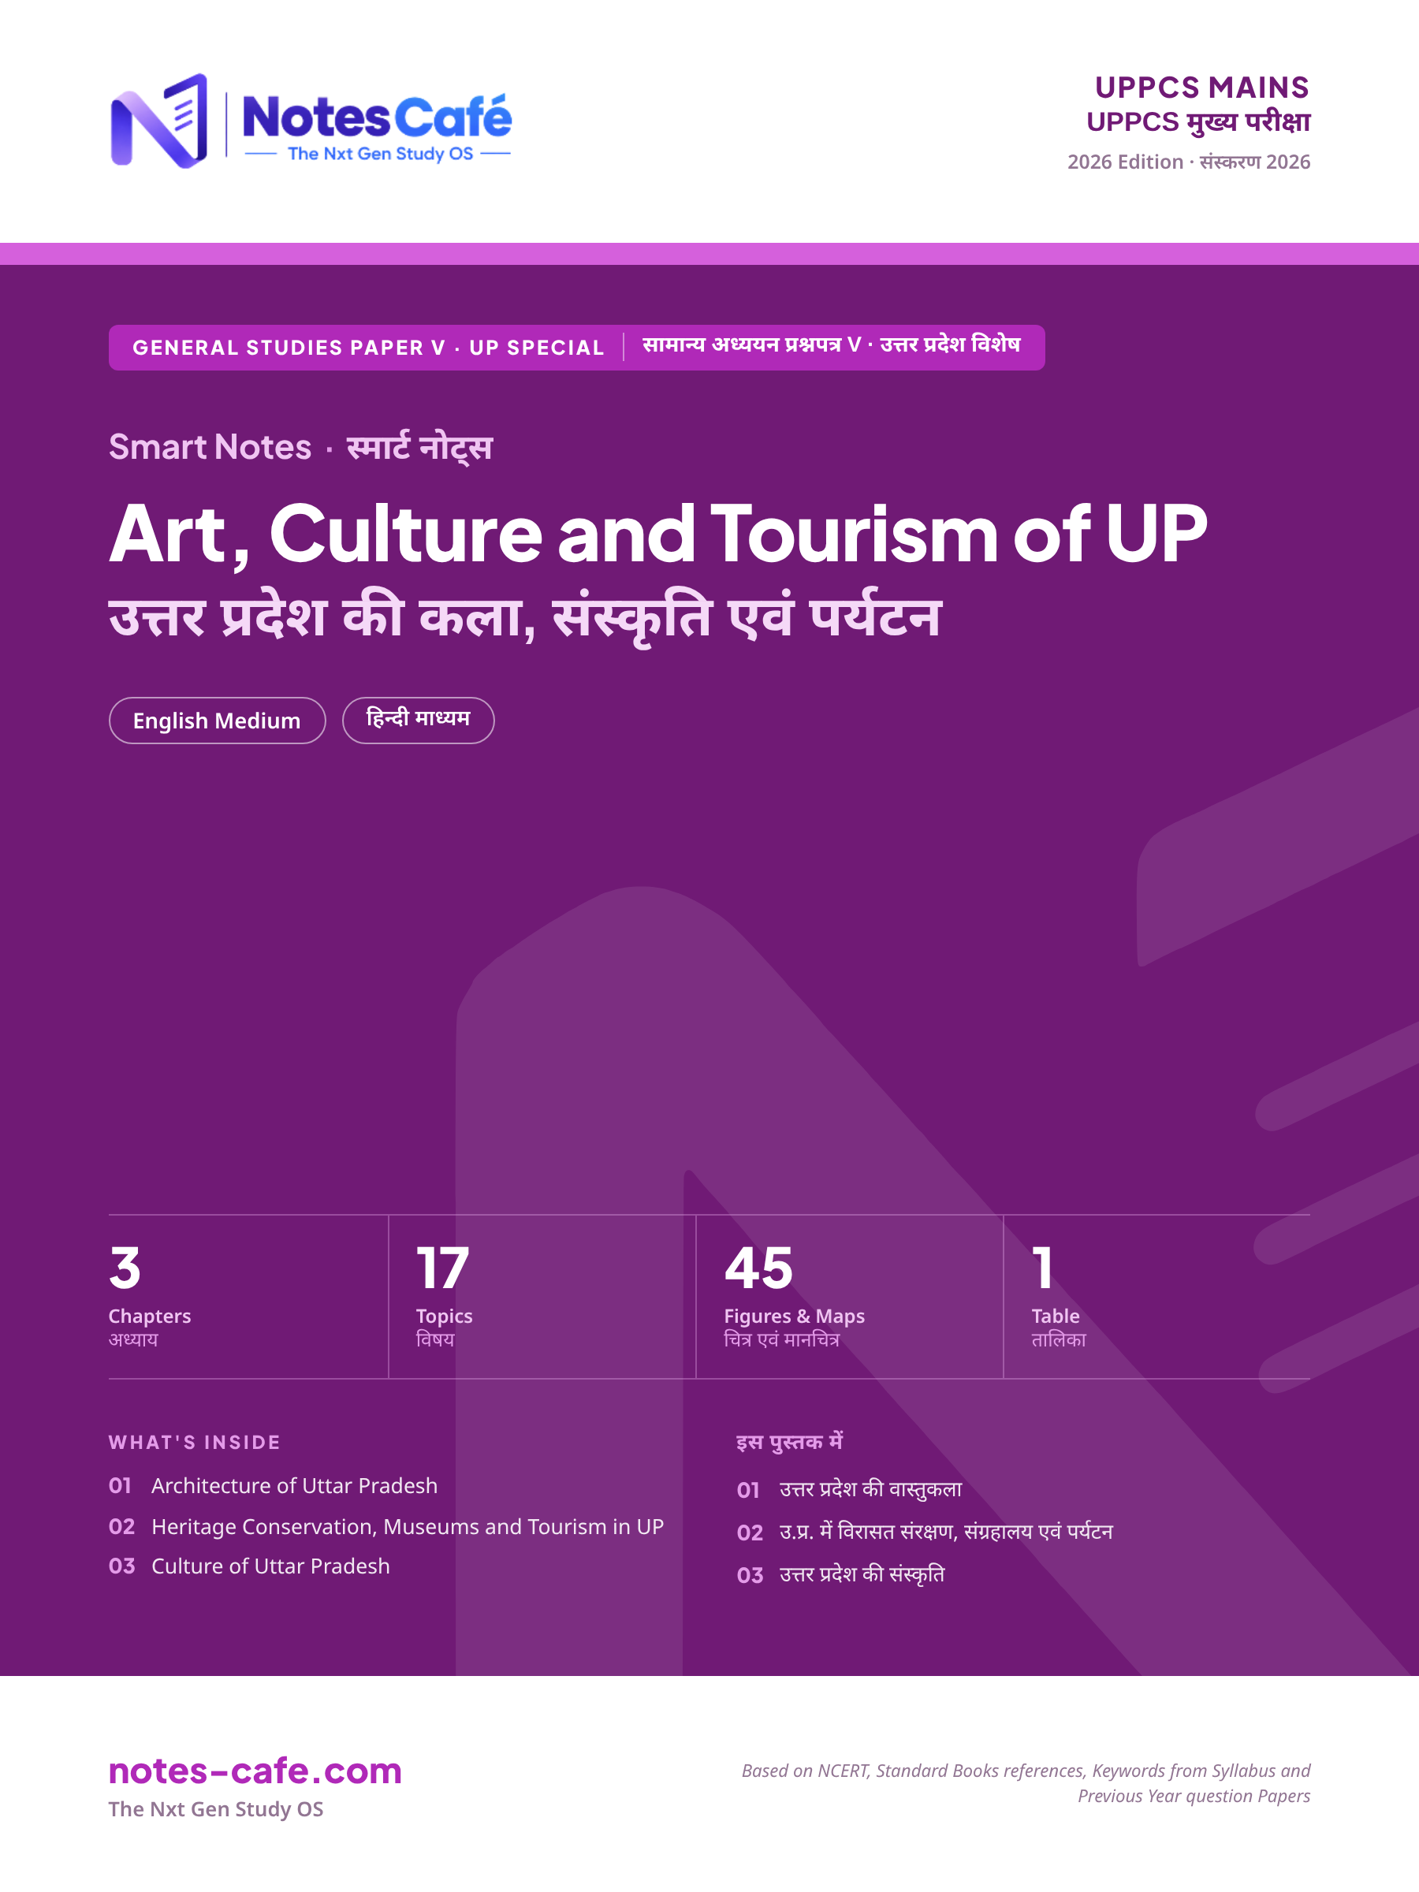
Task: Click 'Previous Year question Papers' footer line
Action: (x=1194, y=1796)
